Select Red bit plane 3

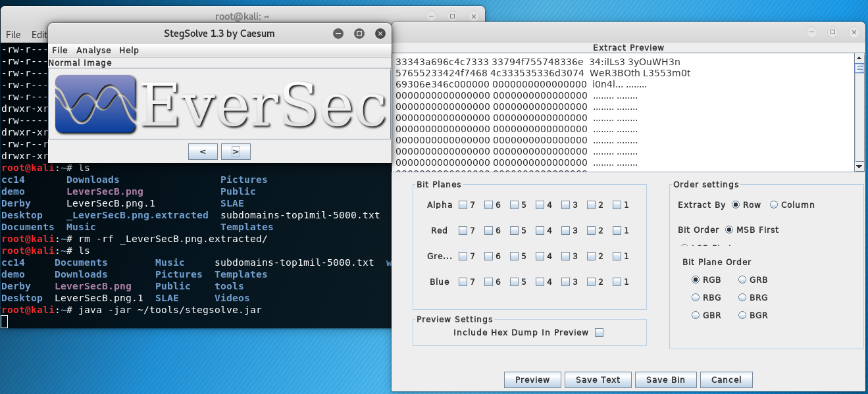[566, 230]
